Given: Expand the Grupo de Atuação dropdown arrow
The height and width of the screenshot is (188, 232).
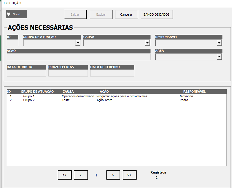Looking at the screenshot, I should pos(78,43).
